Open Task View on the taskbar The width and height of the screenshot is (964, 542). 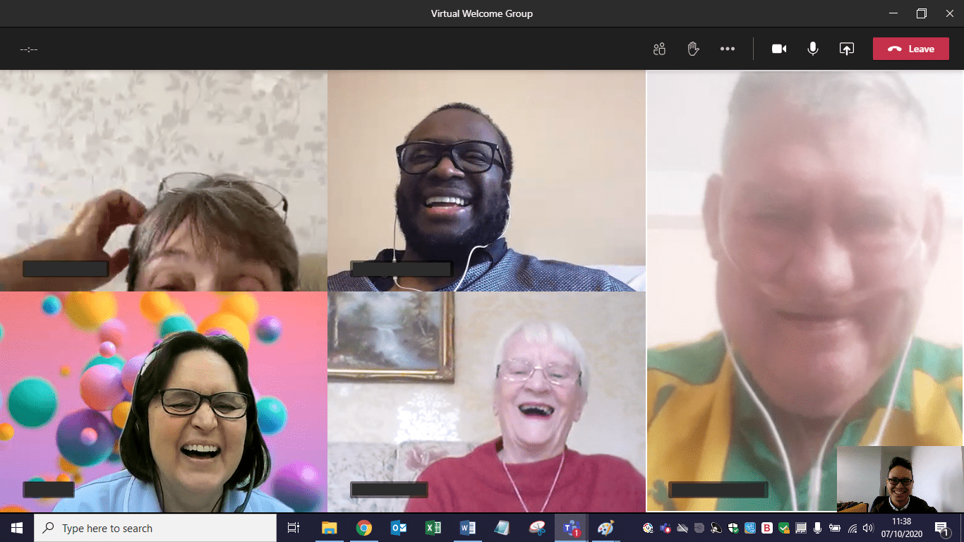point(294,528)
